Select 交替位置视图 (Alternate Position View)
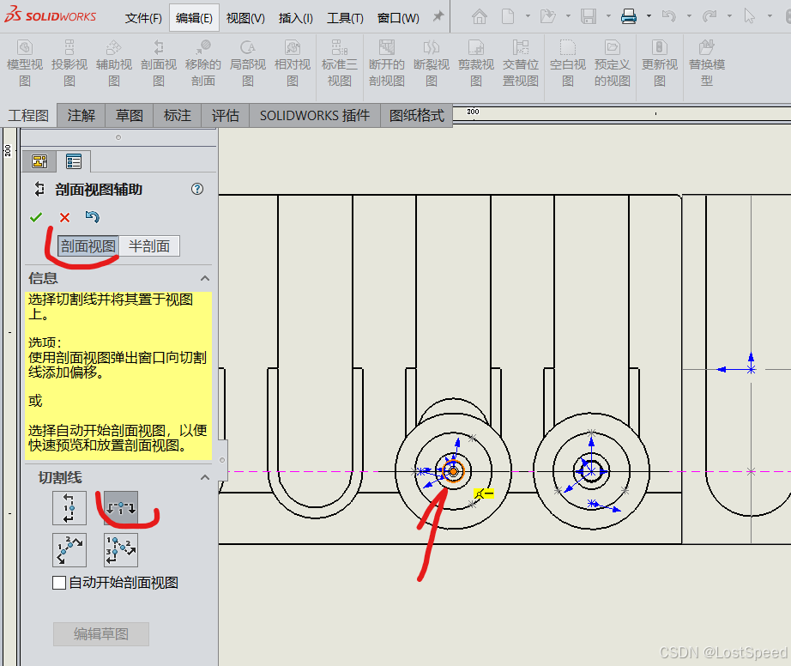Viewport: 791px width, 666px height. pos(521,64)
